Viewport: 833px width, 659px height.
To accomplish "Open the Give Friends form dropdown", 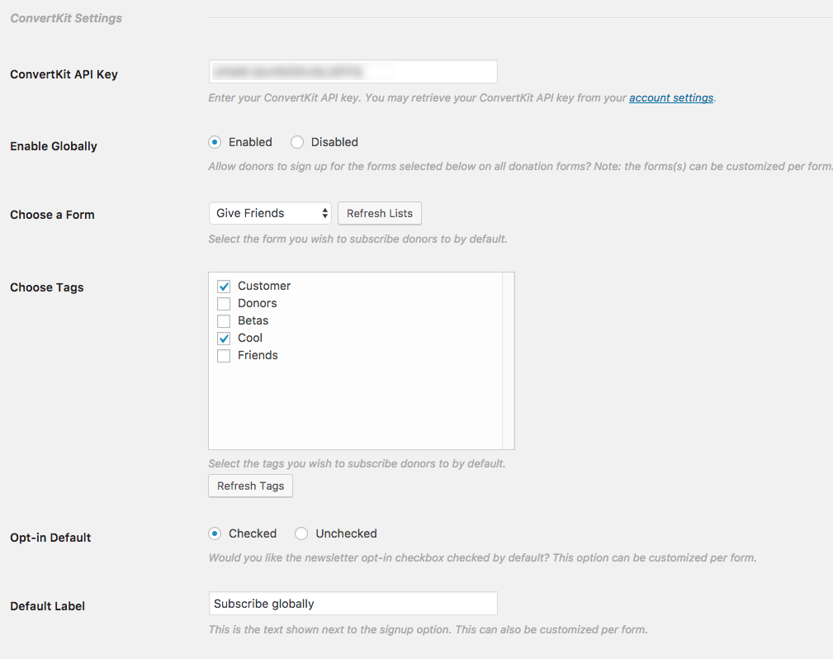I will click(270, 213).
